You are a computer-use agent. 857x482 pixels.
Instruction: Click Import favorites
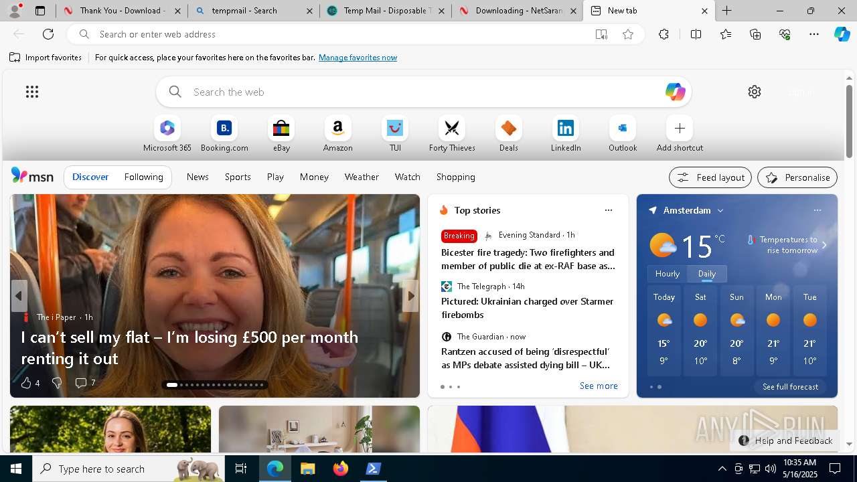tap(46, 58)
